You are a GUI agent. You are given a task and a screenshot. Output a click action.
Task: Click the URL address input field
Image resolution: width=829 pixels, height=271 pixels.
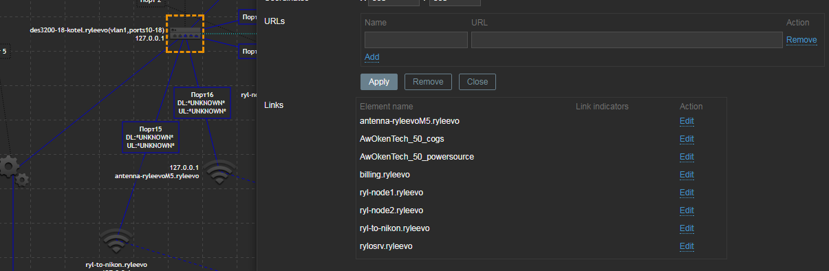pyautogui.click(x=627, y=40)
